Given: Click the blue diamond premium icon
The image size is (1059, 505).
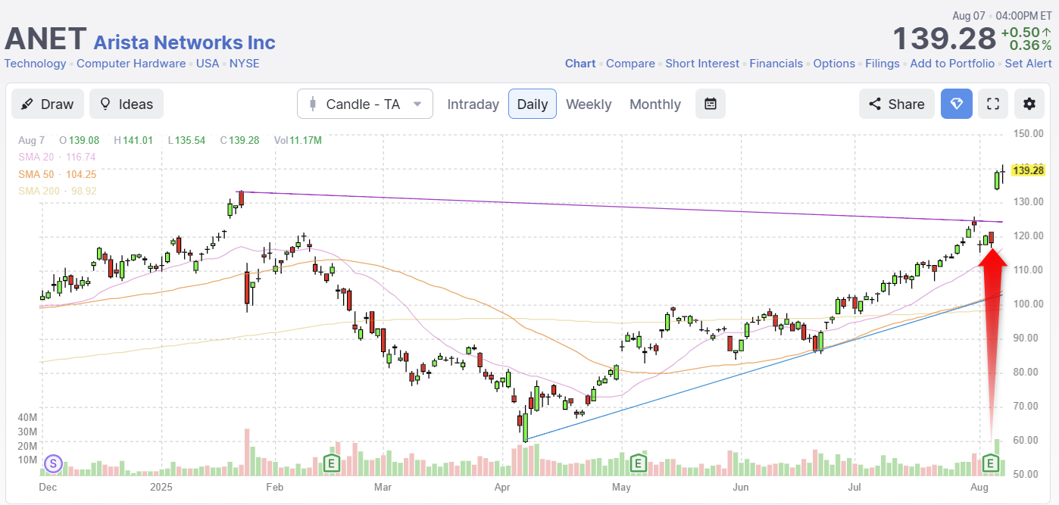Looking at the screenshot, I should [957, 104].
